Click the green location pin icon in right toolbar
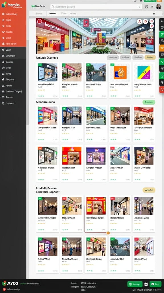The image size is (164, 293). (162, 62)
